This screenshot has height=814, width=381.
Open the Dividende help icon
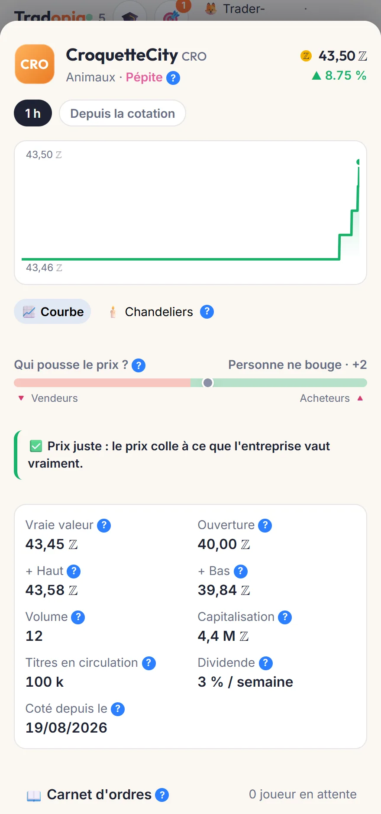[266, 663]
